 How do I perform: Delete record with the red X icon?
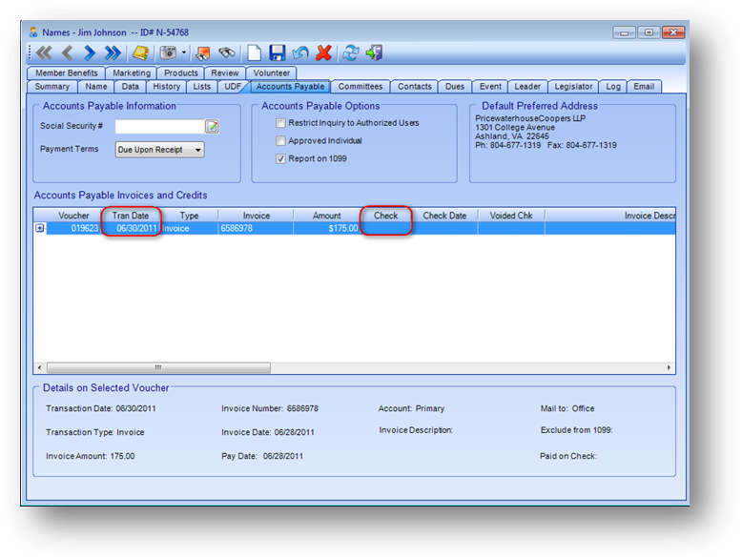[x=323, y=52]
